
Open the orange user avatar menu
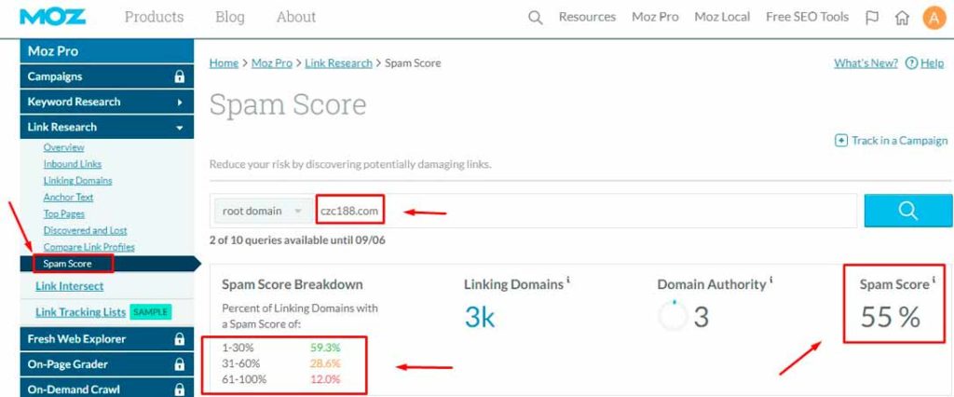934,18
